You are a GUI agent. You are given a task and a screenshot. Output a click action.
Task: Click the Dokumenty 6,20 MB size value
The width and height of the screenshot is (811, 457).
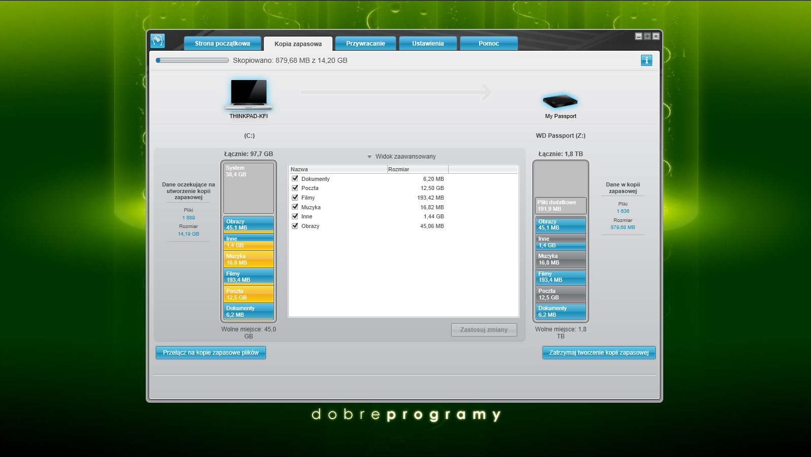[433, 179]
